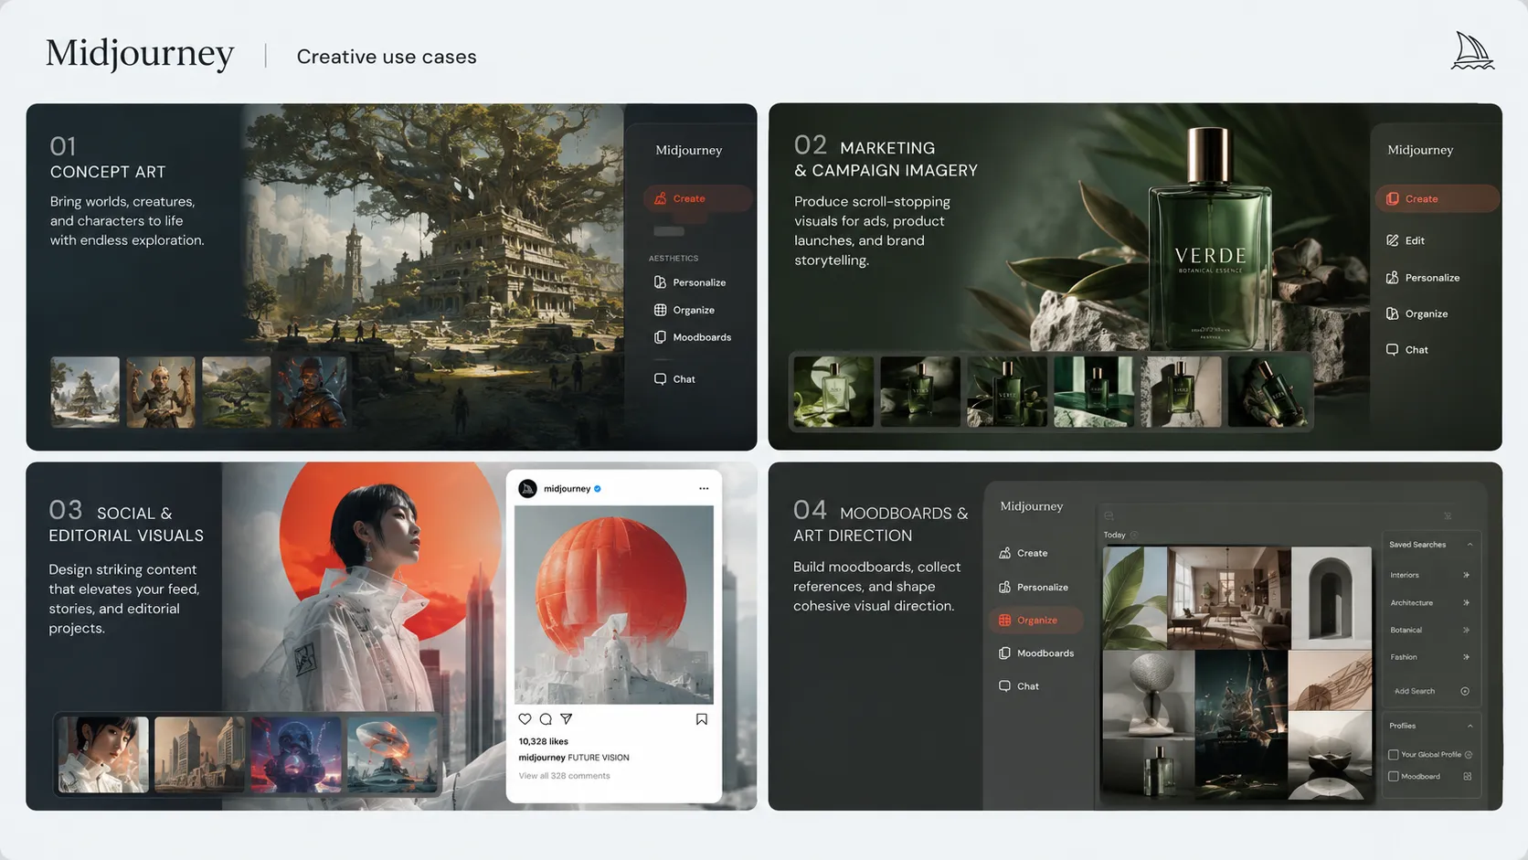
Task: Collapse the Saved Searches section chevron
Action: click(1470, 545)
